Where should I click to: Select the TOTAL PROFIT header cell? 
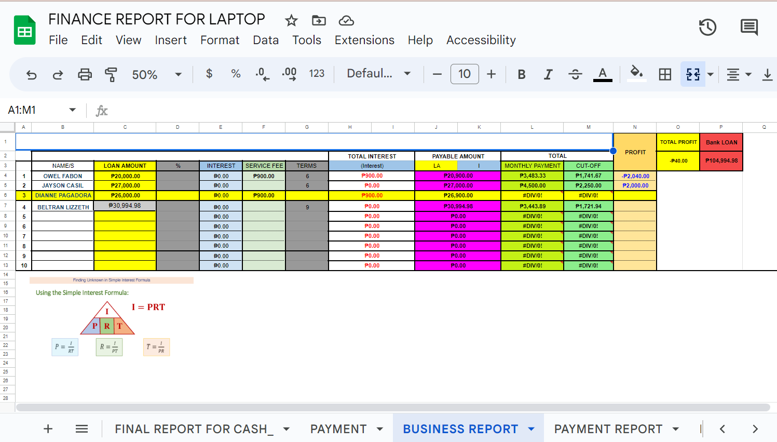(678, 142)
